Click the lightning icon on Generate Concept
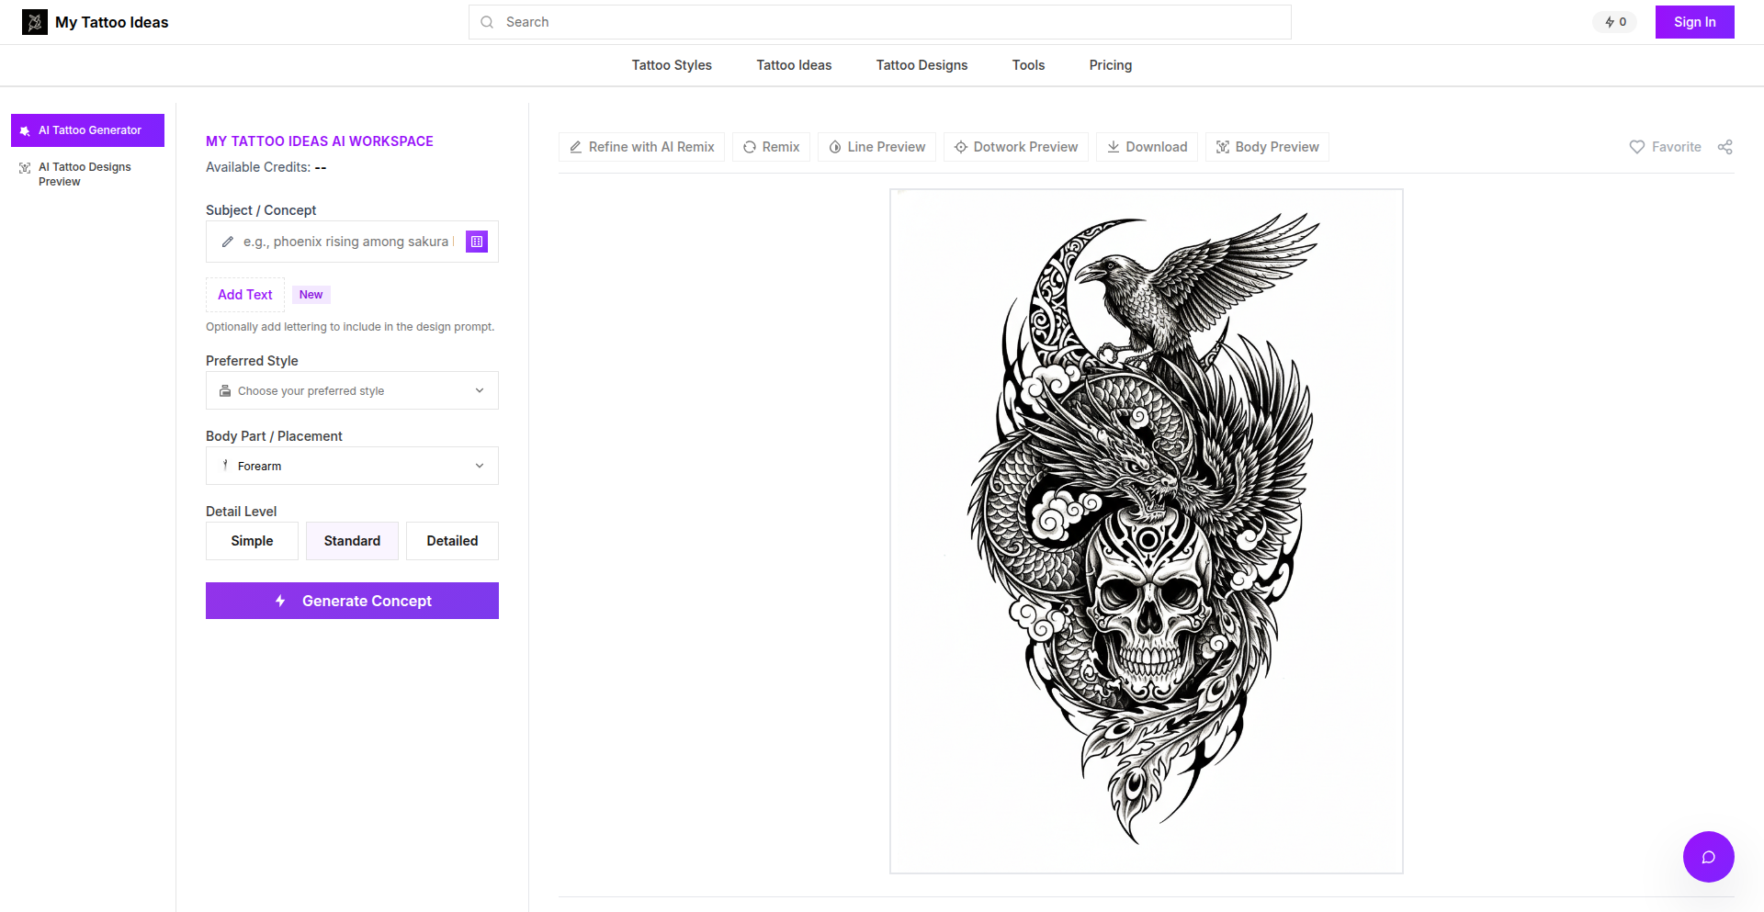 280,601
